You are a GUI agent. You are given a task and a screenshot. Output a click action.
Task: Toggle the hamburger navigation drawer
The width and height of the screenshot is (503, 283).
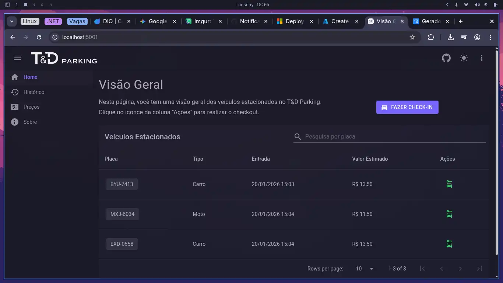17,58
